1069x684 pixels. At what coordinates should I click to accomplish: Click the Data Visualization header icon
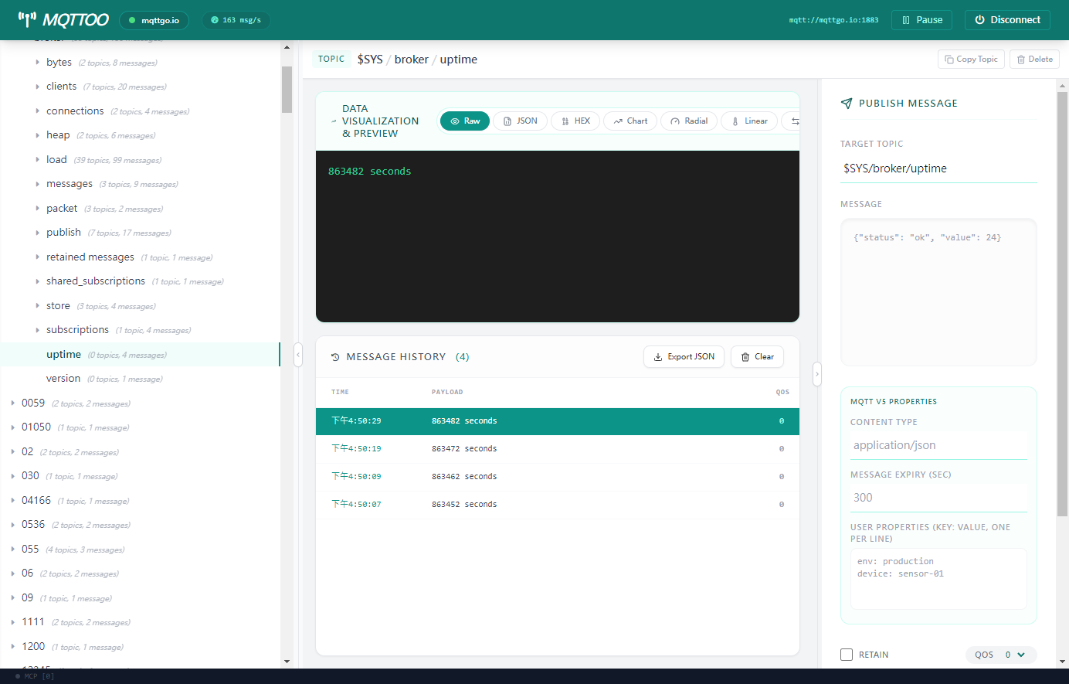(x=334, y=121)
